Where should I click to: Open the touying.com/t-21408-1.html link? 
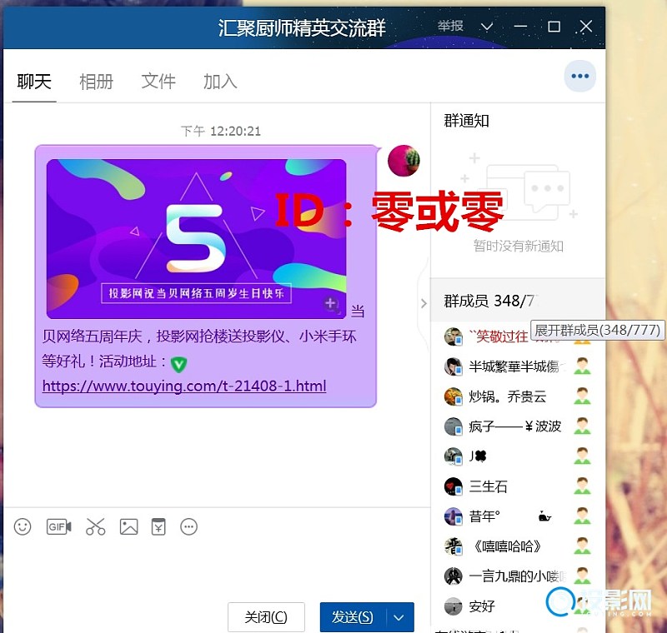click(x=184, y=386)
